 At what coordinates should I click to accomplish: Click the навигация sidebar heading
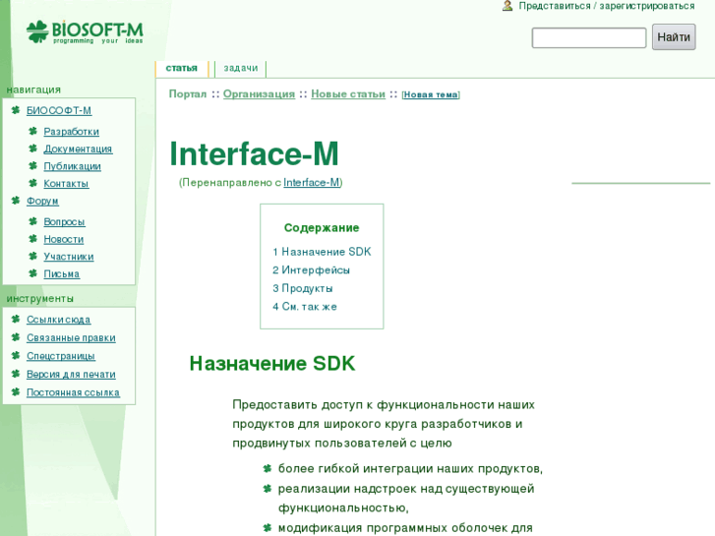point(33,89)
